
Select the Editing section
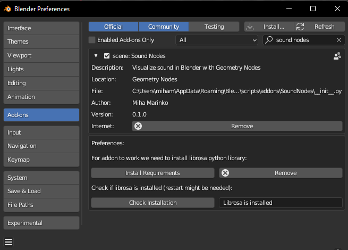41,83
